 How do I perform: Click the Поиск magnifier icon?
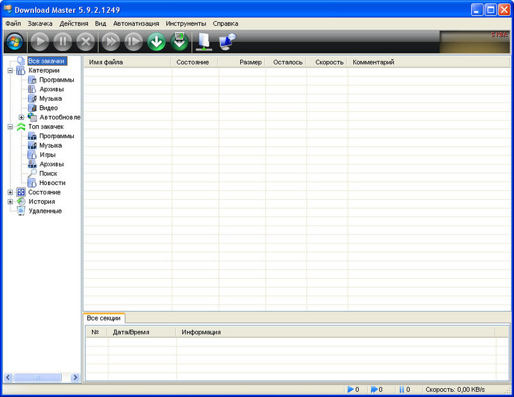(x=31, y=173)
